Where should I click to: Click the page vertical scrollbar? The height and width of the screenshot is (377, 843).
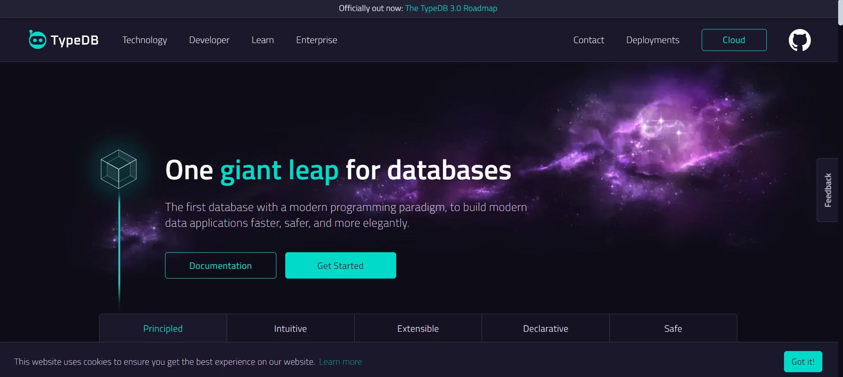click(x=840, y=13)
